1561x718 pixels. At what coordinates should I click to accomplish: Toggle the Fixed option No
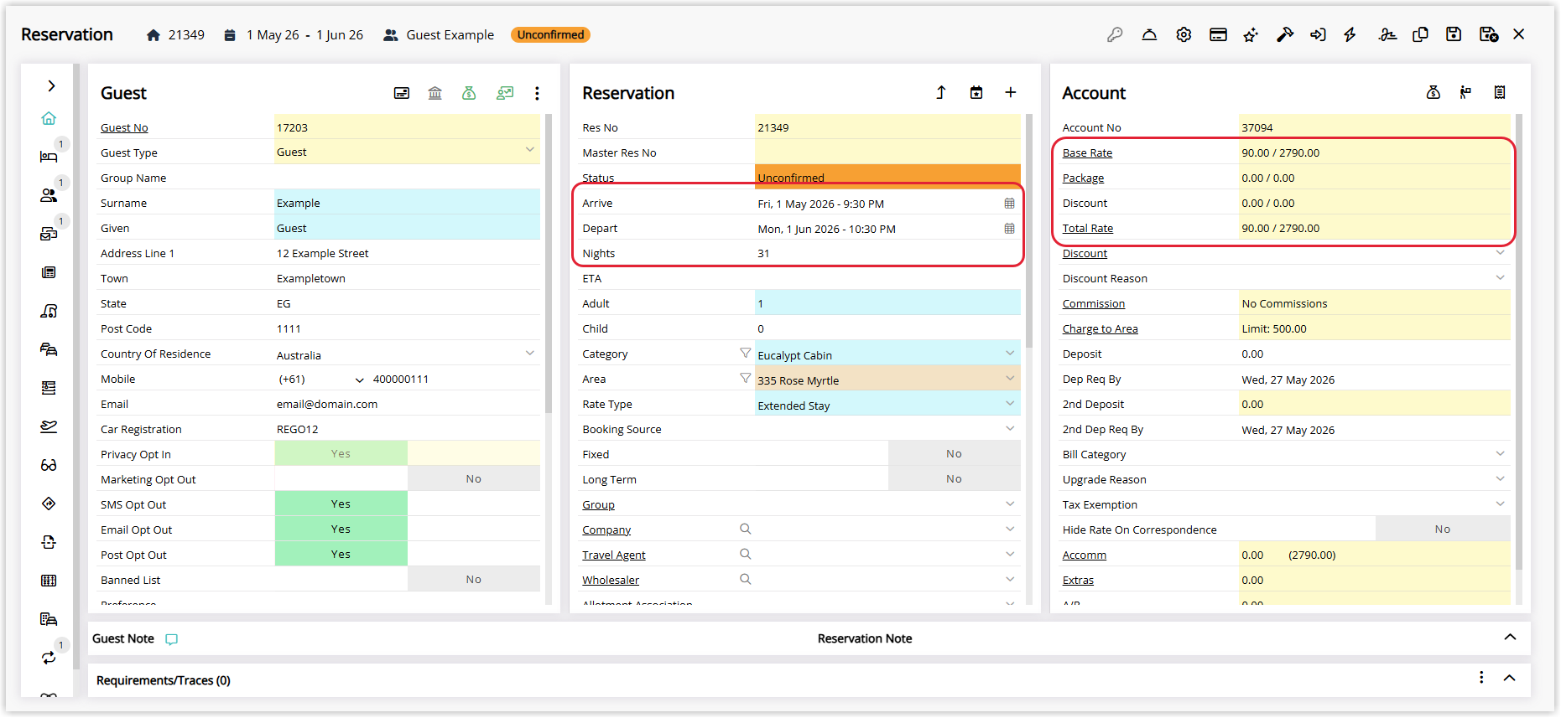point(954,453)
